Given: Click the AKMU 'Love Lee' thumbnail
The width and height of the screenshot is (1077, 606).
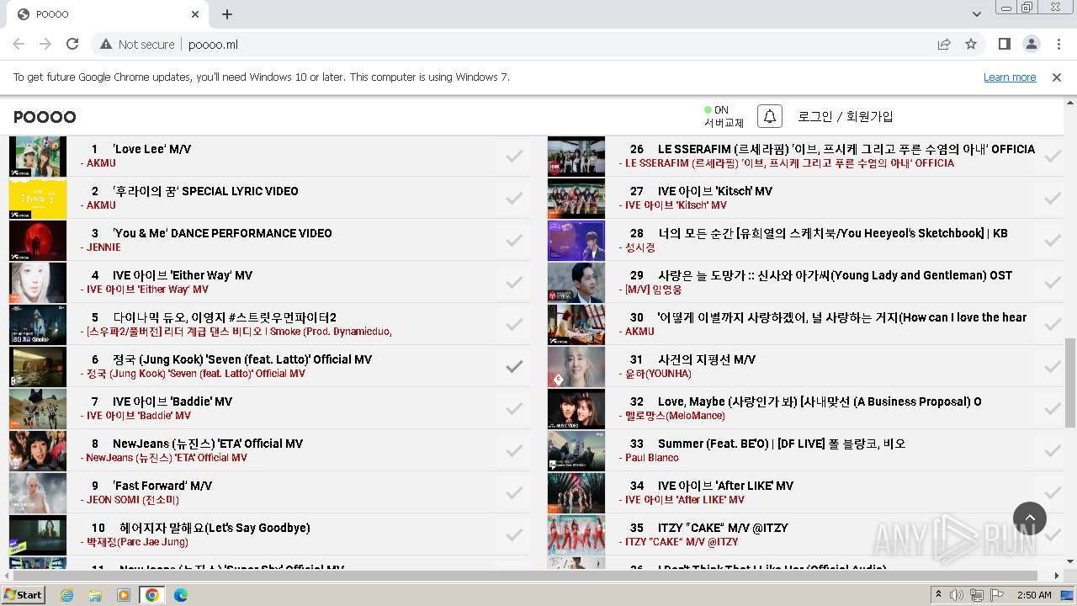Looking at the screenshot, I should pos(38,156).
